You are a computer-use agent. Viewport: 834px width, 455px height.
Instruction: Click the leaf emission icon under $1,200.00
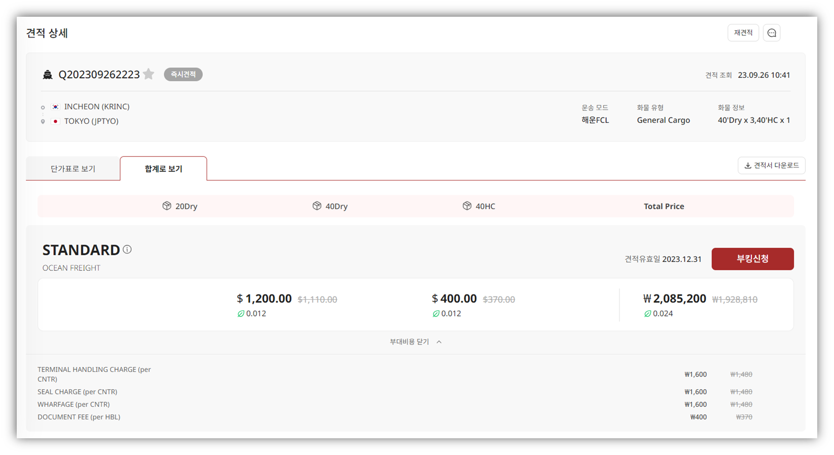241,314
